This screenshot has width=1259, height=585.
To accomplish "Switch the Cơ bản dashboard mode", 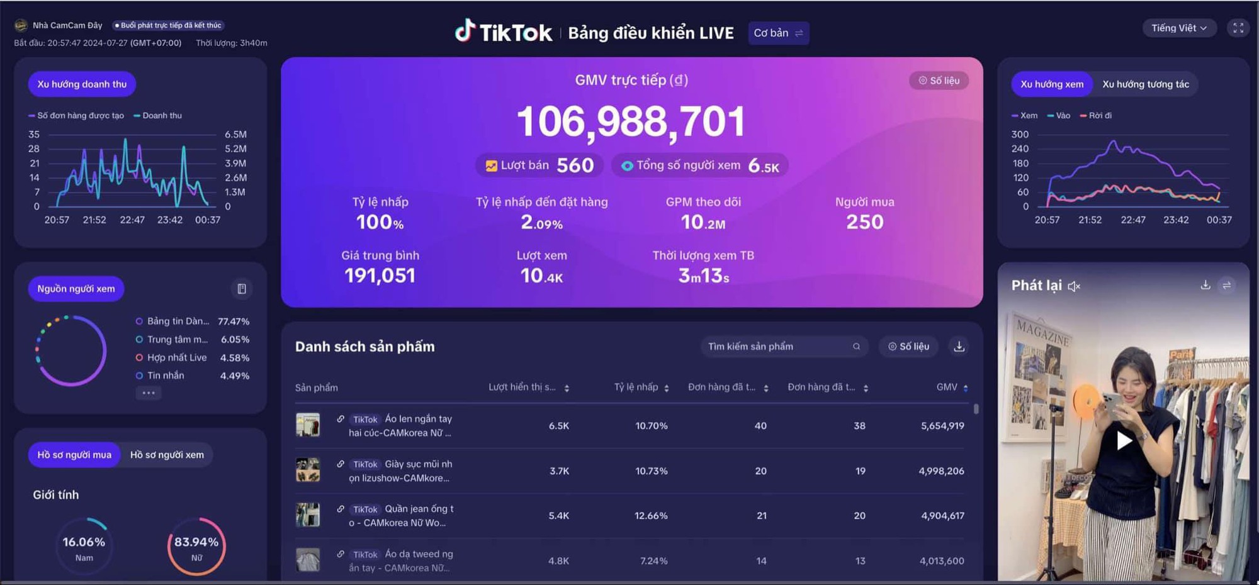I will 779,33.
